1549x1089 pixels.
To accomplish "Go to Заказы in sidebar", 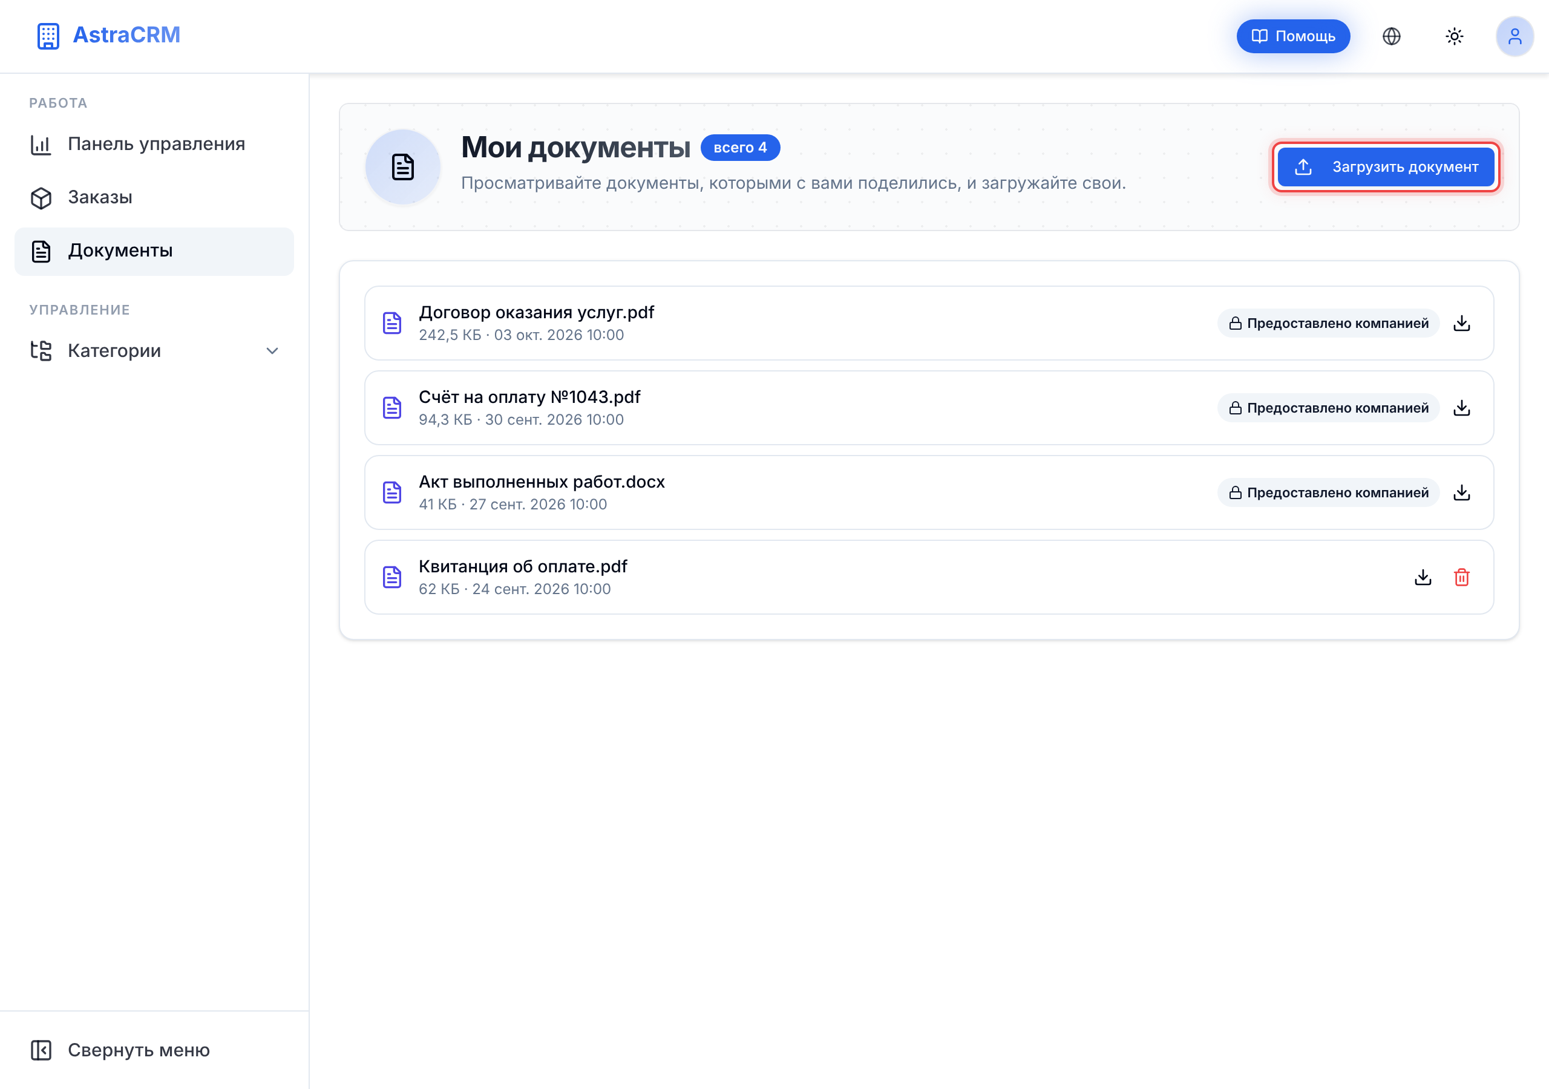I will tap(154, 198).
